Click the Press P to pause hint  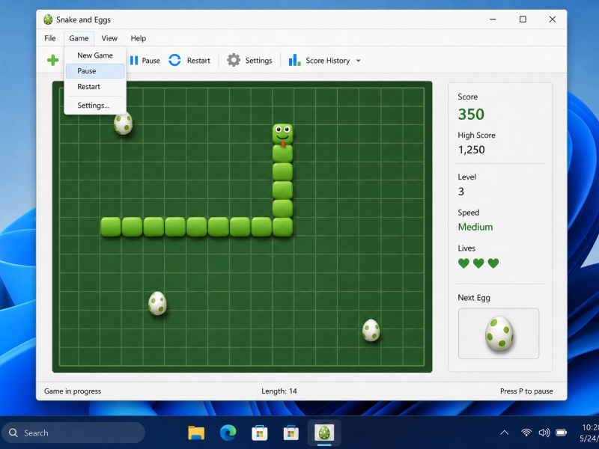click(x=526, y=391)
